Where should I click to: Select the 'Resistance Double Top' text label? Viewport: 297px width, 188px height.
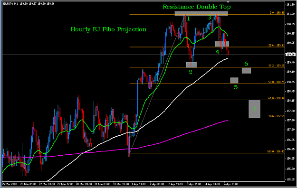click(197, 7)
